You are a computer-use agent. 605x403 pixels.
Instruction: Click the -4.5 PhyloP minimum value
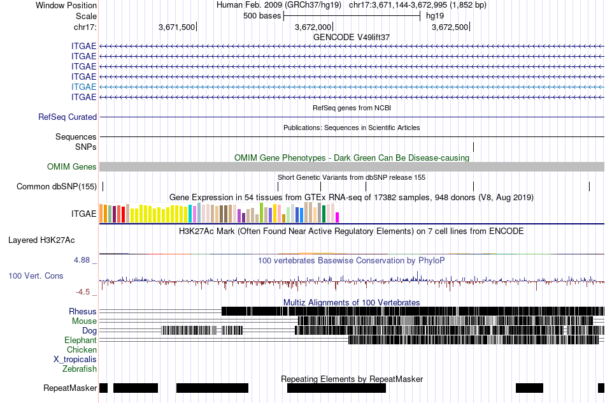83,291
